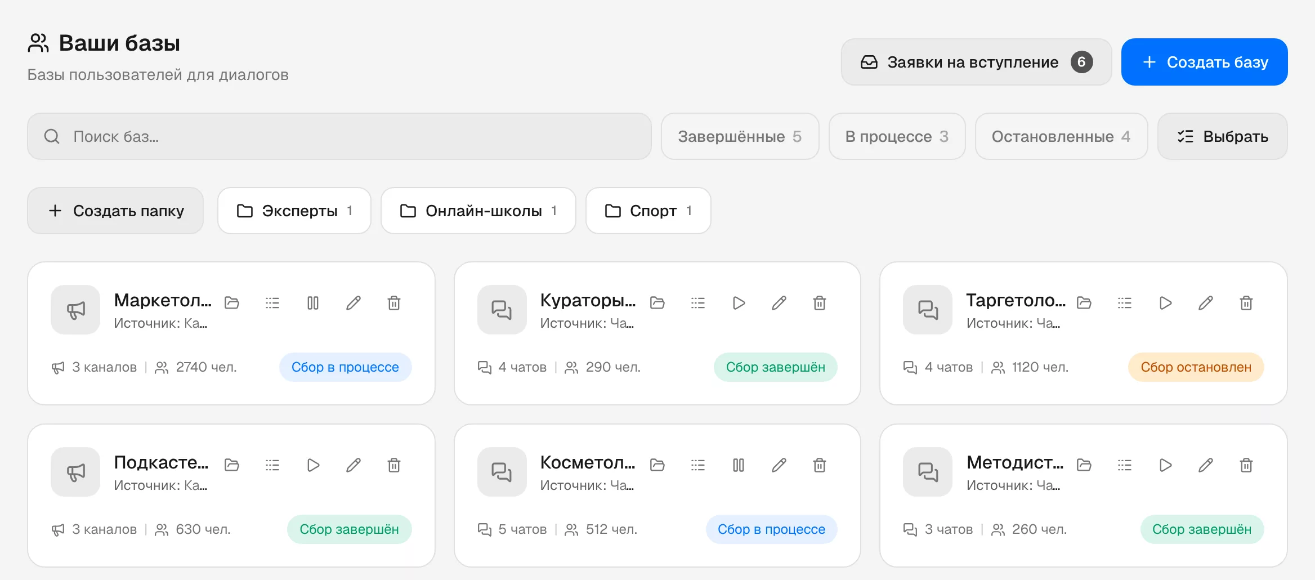Move the Подкасте… base using its folder icon
This screenshot has width=1315, height=580.
(x=232, y=465)
